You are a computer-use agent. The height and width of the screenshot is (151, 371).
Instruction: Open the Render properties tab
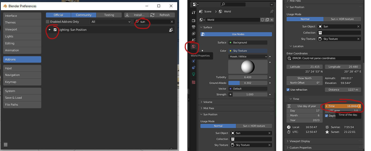[x=194, y=20]
